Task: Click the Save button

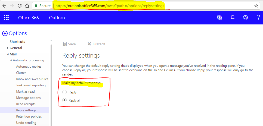Action: 69,44
